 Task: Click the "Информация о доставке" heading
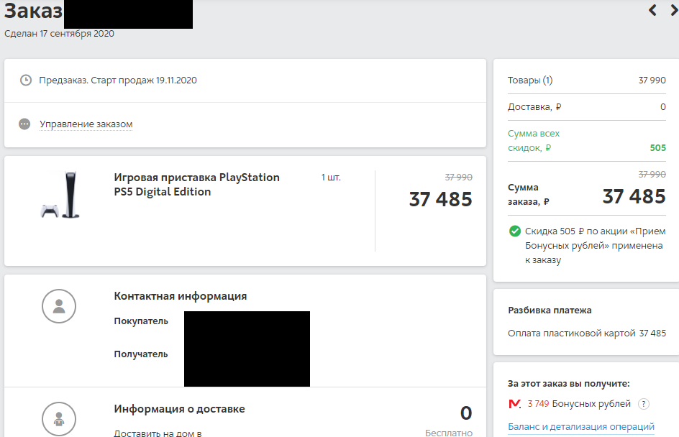(x=179, y=409)
